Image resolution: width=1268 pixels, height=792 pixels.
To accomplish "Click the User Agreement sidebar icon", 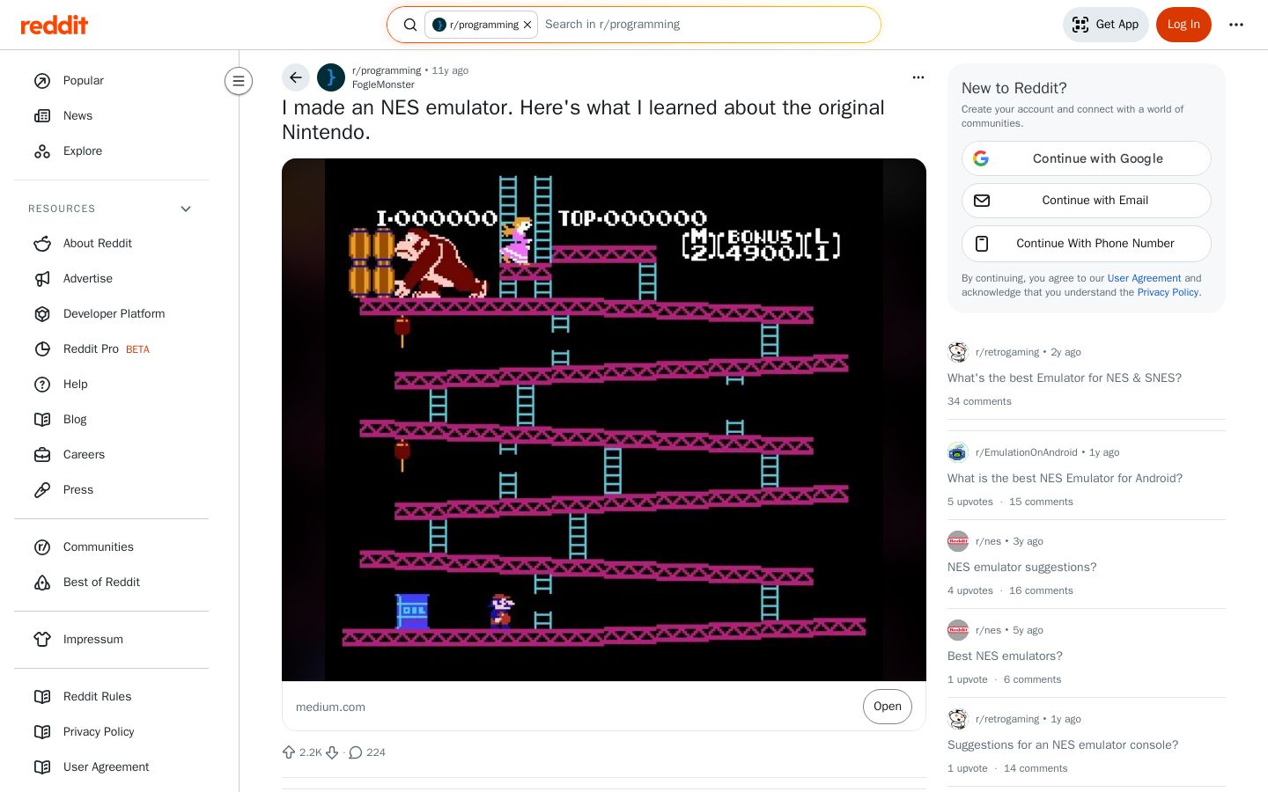I will (42, 767).
